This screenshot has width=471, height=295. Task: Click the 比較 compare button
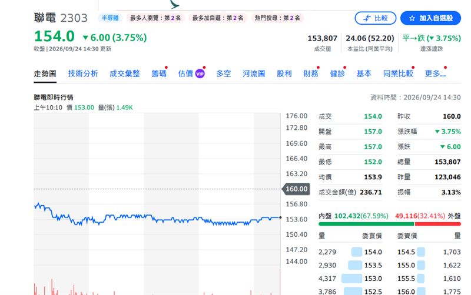click(376, 18)
